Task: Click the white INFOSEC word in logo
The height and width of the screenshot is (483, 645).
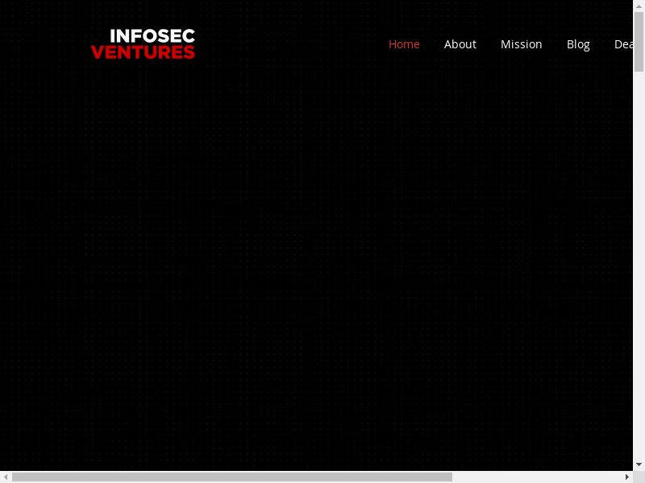Action: pos(152,36)
